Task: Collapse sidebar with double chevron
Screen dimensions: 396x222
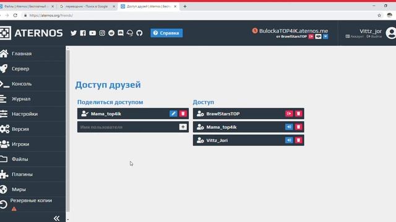Action: 56,218
